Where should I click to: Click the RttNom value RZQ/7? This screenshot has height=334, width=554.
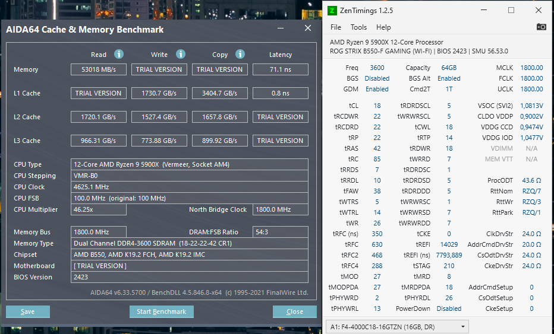click(531, 191)
